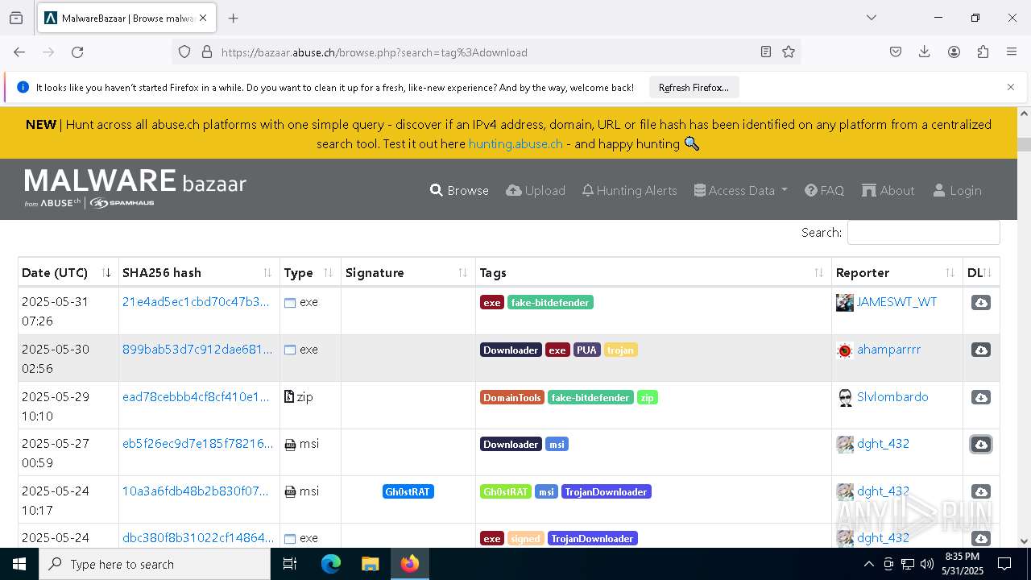
Task: Open the Gh0stRAT signature badge
Action: pyautogui.click(x=408, y=492)
